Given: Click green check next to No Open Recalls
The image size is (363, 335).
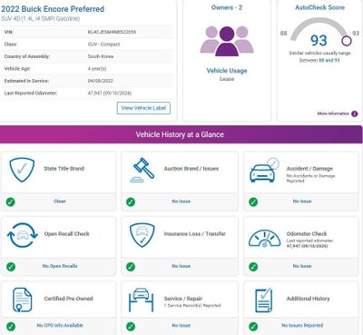Looking at the screenshot, I should 11,267.
